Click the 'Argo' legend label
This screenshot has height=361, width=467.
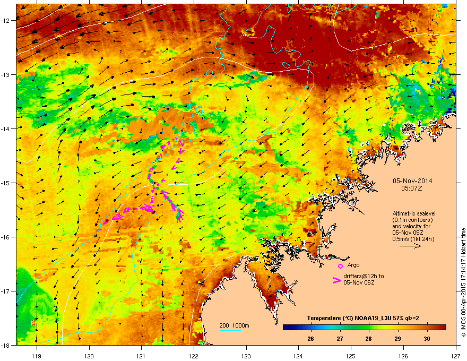pos(353,265)
